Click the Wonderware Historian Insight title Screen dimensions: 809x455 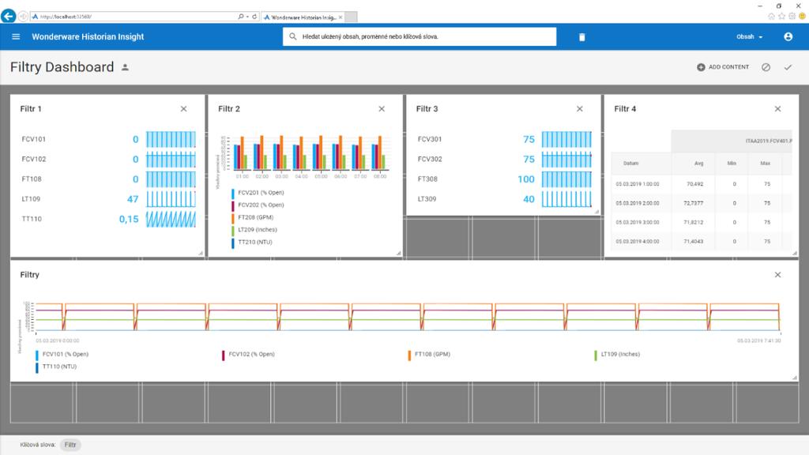[88, 36]
